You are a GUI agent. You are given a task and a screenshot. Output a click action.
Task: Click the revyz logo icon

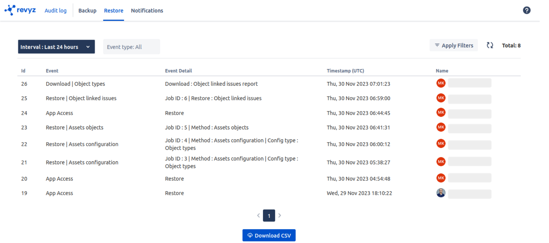10,10
